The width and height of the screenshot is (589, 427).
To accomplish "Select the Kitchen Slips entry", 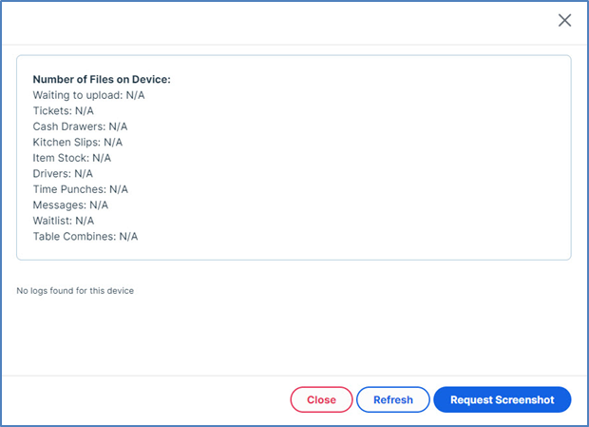I will [x=78, y=142].
